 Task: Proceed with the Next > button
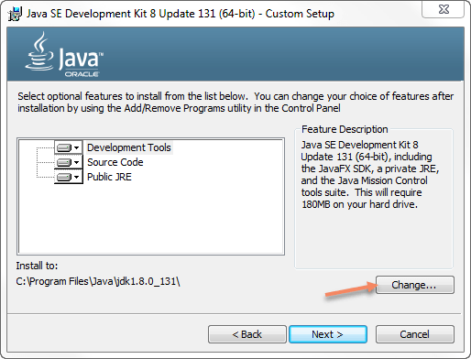coord(328,334)
